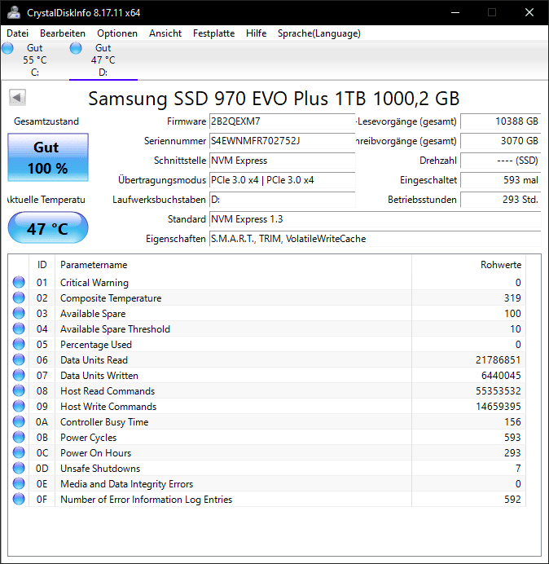Image resolution: width=549 pixels, height=564 pixels.
Task: Click status circle for Unsafe Shutdowns row
Action: click(x=19, y=468)
